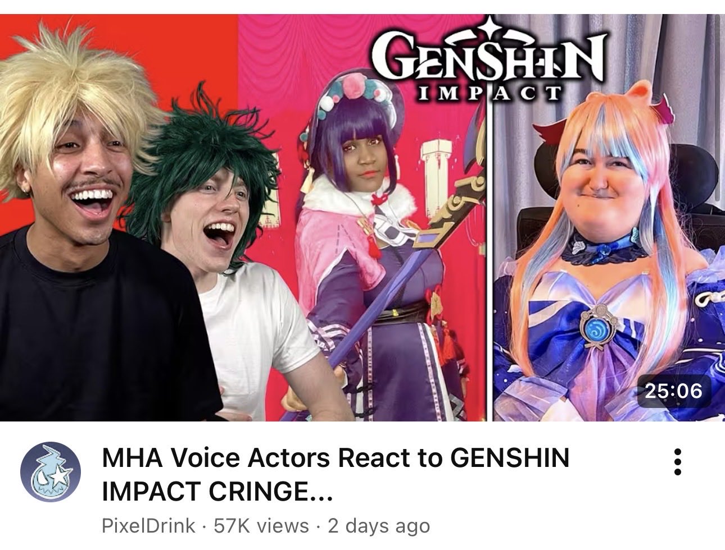Click the 57K views text

(x=262, y=526)
